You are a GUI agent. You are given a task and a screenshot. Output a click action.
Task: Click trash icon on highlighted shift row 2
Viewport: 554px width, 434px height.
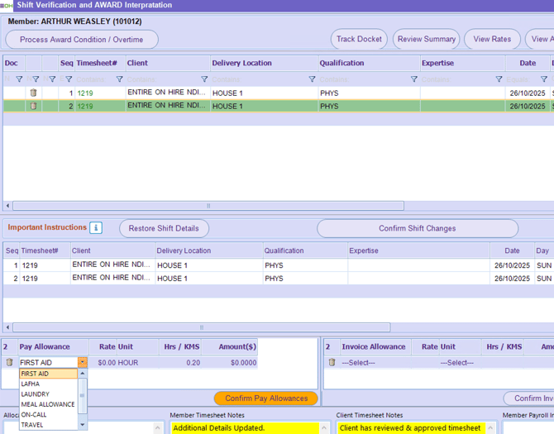33,107
